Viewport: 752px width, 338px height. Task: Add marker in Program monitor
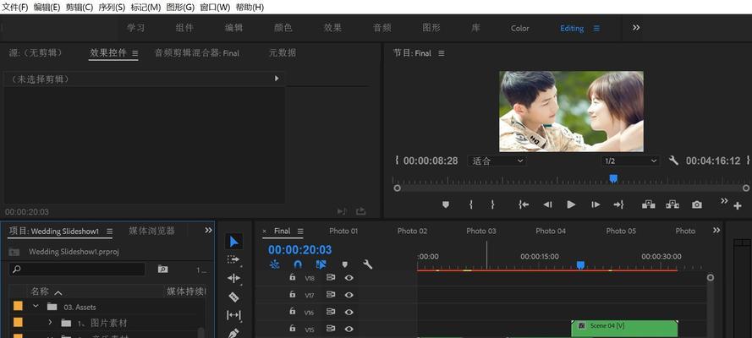click(x=446, y=204)
